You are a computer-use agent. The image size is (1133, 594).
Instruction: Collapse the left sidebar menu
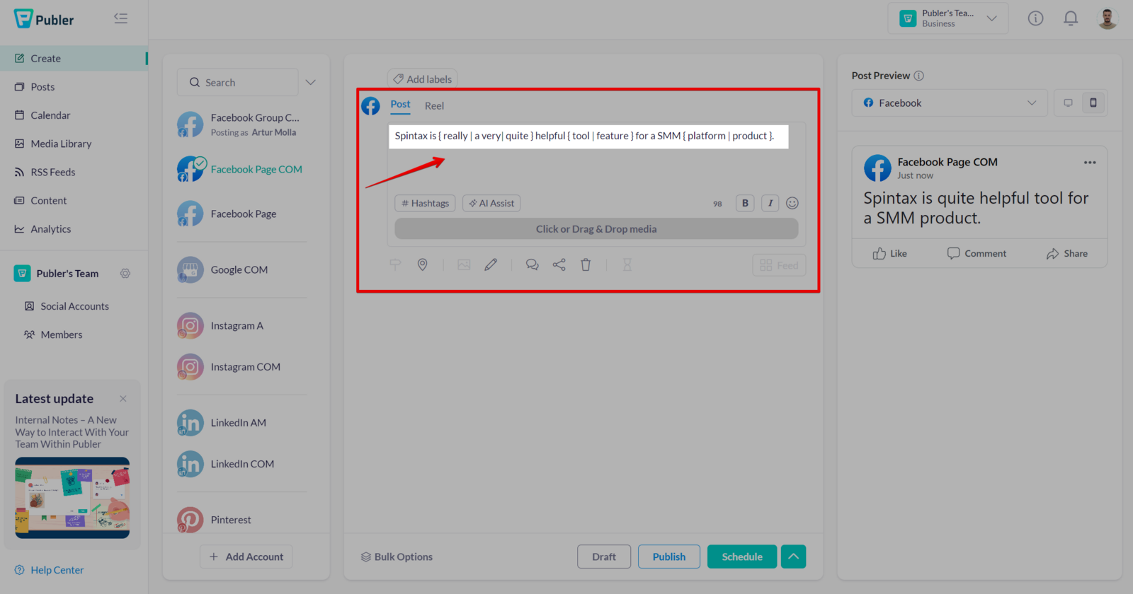pos(121,18)
